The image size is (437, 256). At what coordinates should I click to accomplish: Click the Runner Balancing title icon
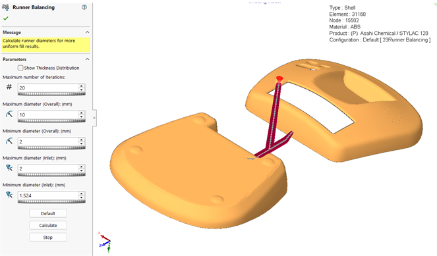pyautogui.click(x=5, y=7)
